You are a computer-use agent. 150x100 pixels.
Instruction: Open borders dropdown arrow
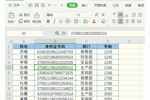(x=71, y=21)
